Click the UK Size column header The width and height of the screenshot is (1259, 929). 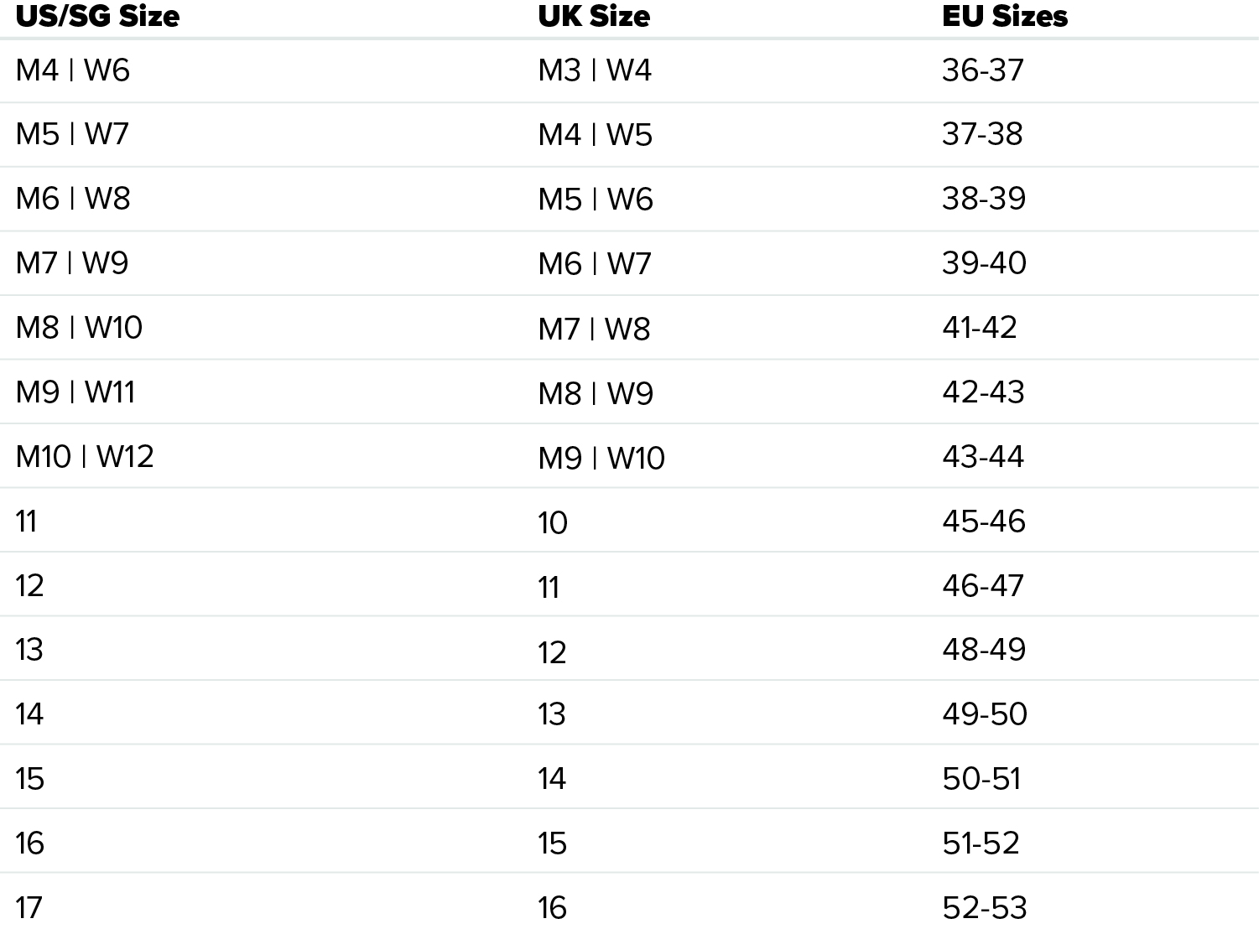(x=594, y=16)
